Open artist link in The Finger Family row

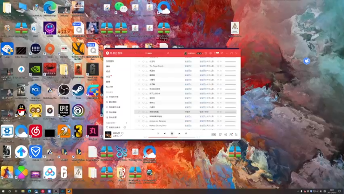[188, 66]
